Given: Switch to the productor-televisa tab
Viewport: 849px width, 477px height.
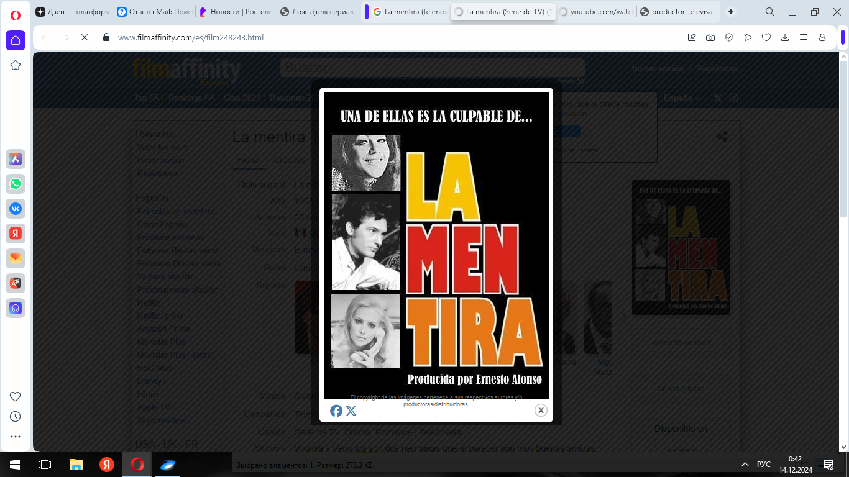Looking at the screenshot, I should [x=677, y=12].
